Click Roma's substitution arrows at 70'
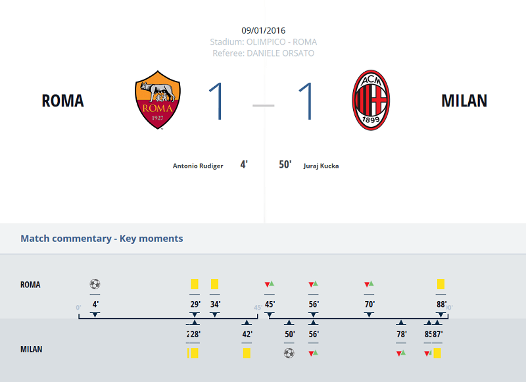This screenshot has width=526, height=382. click(369, 284)
